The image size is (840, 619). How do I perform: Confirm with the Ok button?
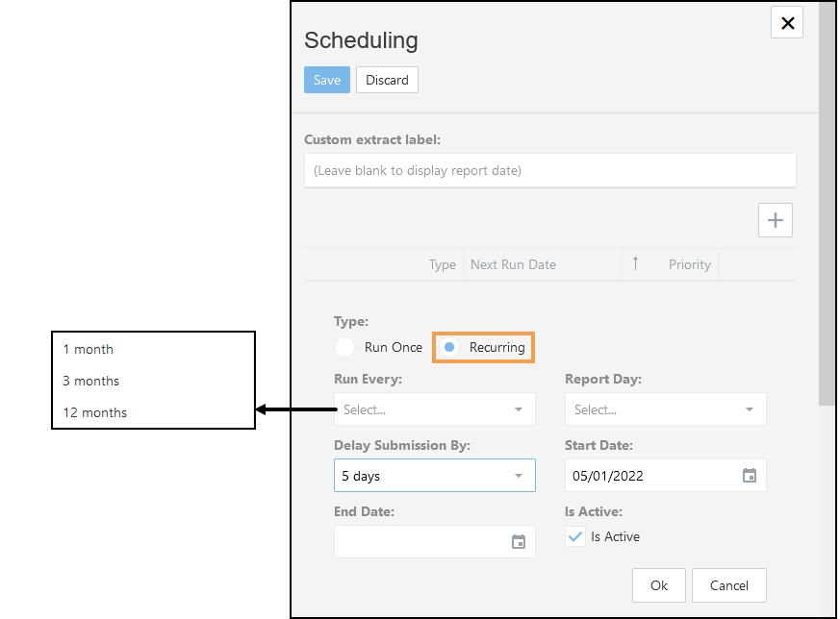(658, 585)
